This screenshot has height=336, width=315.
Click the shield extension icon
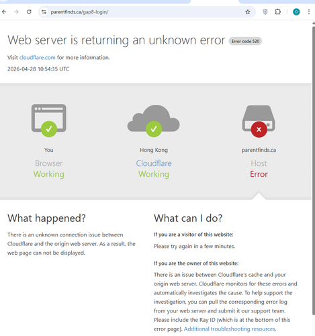tap(265, 11)
